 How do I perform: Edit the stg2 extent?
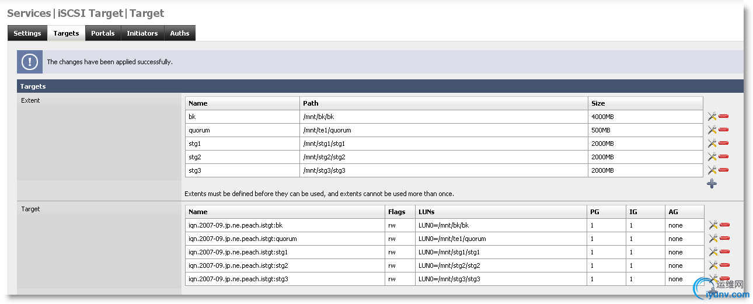[x=712, y=157]
